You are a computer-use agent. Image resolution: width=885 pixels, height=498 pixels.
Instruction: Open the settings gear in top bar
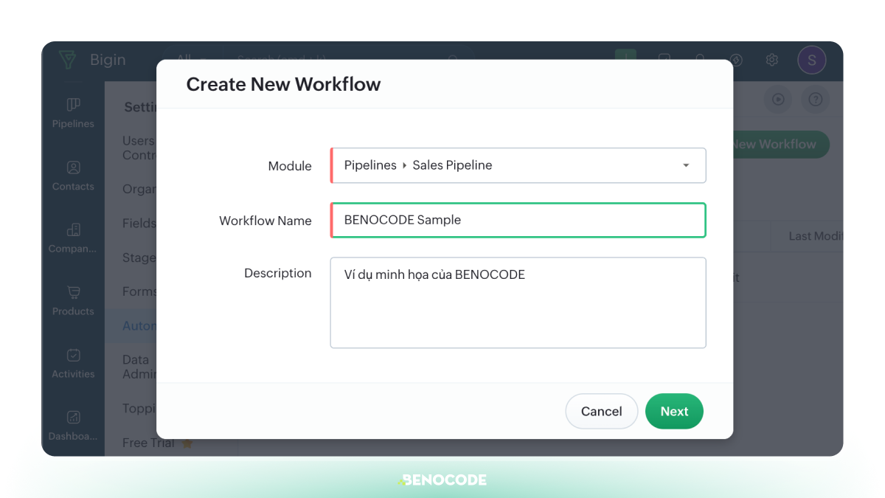pyautogui.click(x=771, y=60)
